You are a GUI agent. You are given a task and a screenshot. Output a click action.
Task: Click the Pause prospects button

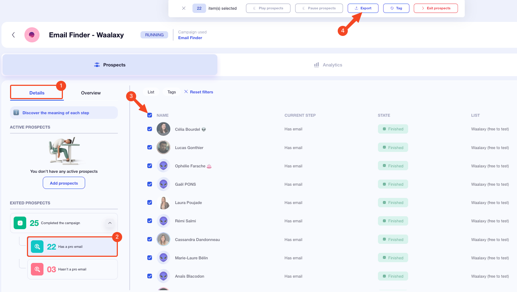(319, 8)
